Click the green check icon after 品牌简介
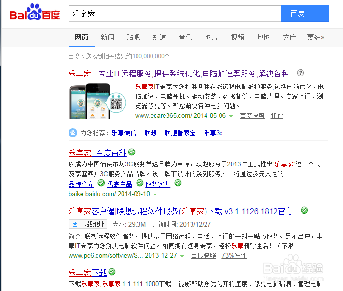343x291 pixels. coord(101,183)
